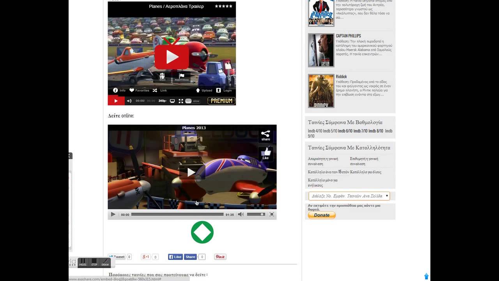The image size is (499, 281).
Task: Open the Ακάλυπτος movie poster thumbnail
Action: 321,12
